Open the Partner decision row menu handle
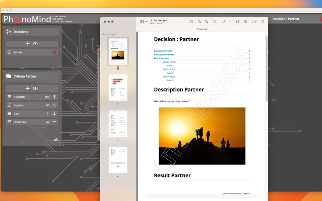The width and height of the screenshot is (322, 201). pos(9,52)
